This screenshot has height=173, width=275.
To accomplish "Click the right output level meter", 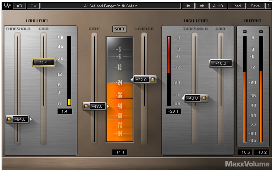I will [261, 89].
